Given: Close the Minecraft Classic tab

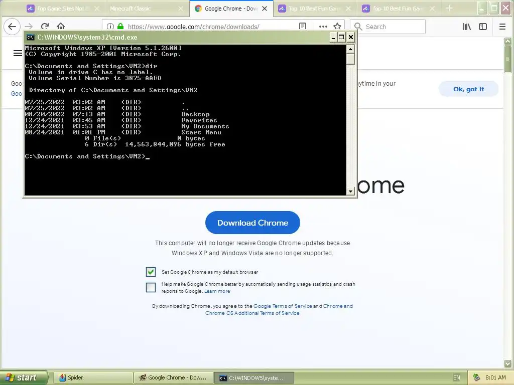Looking at the screenshot, I should [x=181, y=9].
